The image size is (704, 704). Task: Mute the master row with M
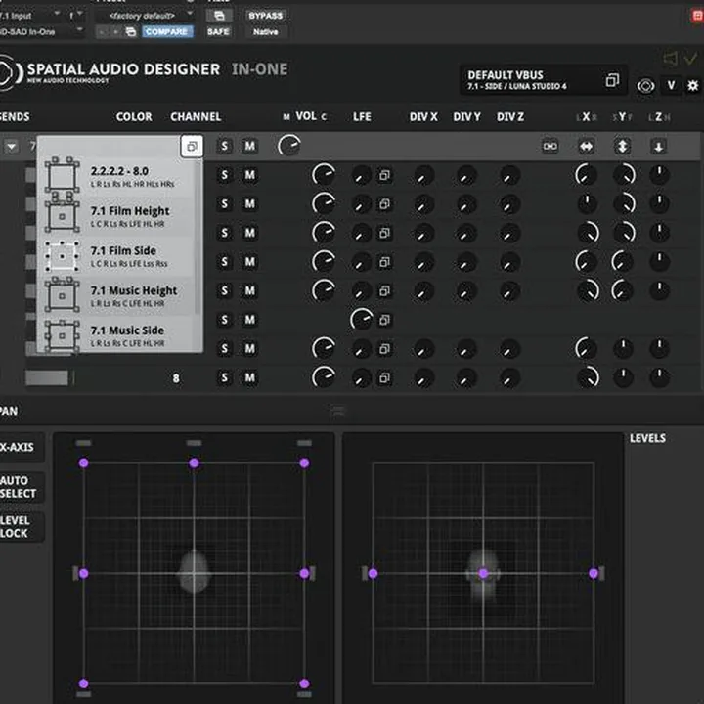[x=249, y=146]
